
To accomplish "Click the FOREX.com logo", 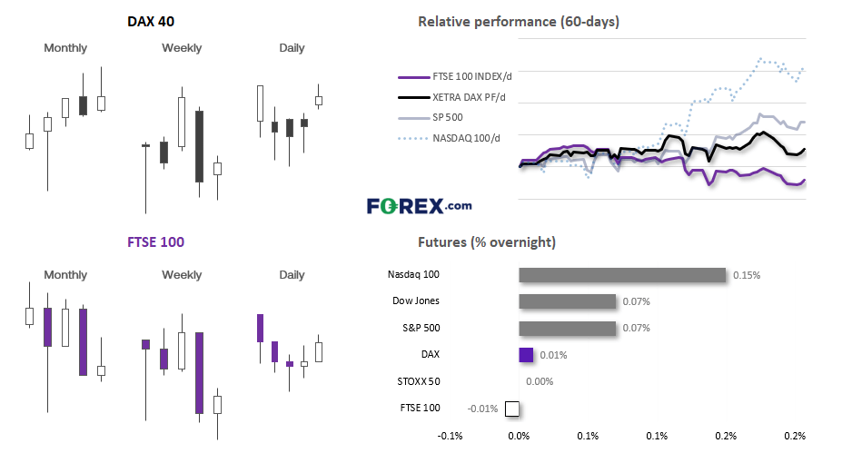I will point(419,206).
